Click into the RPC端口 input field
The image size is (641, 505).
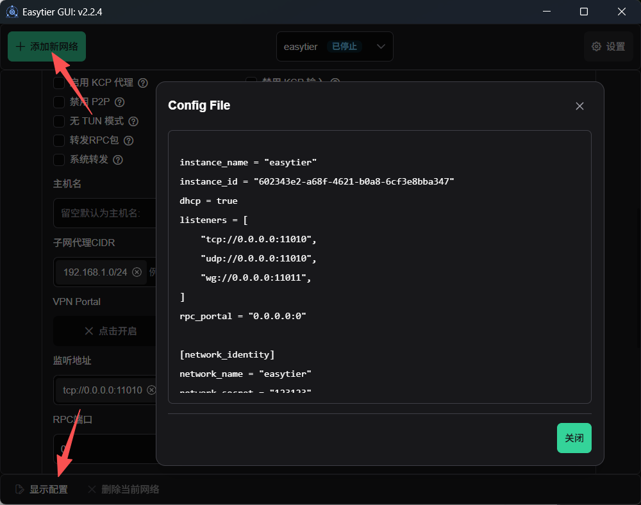click(104, 449)
